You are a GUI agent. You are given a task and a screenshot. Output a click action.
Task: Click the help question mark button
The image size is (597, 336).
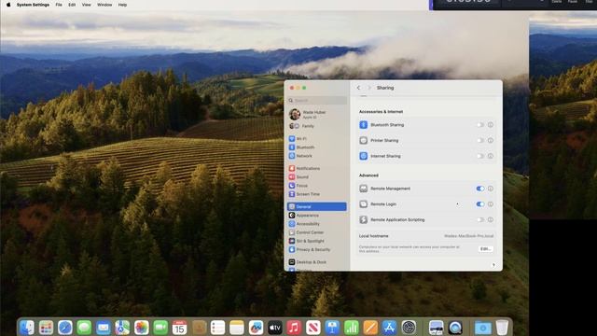493,265
